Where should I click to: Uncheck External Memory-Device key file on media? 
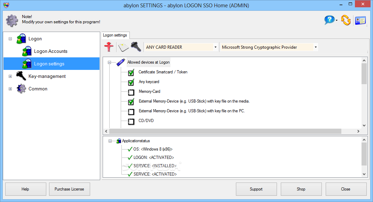coord(131,102)
